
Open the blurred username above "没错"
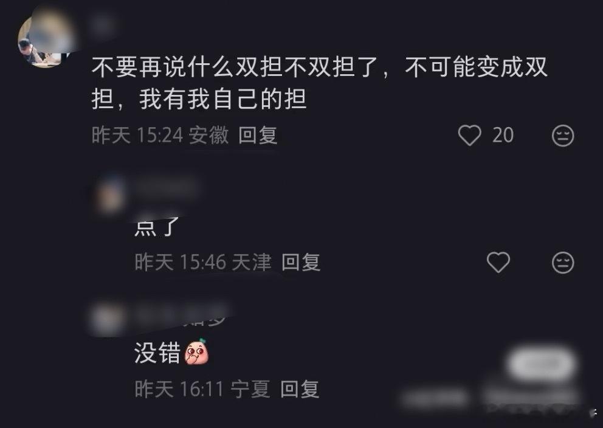[182, 316]
